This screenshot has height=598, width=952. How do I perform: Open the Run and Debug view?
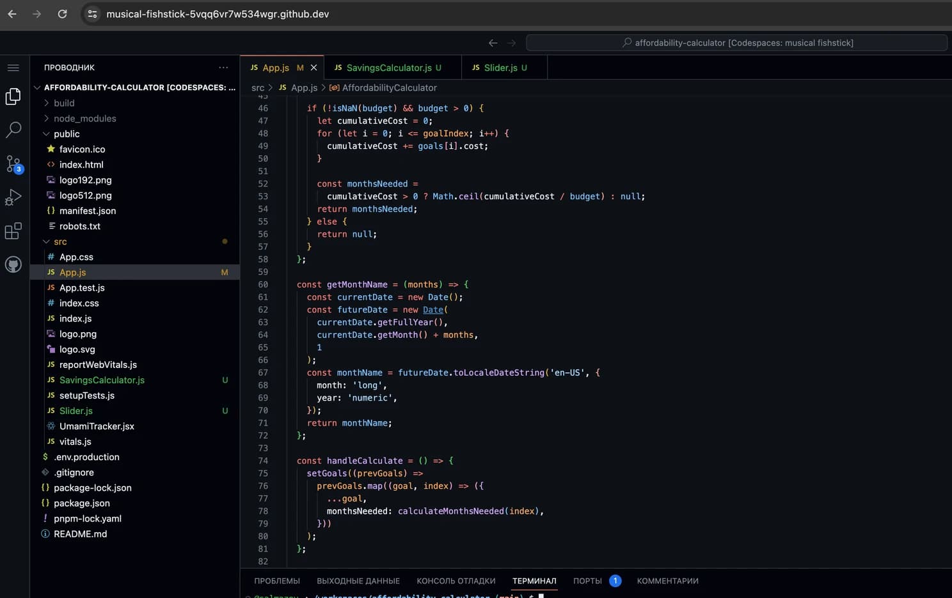13,197
